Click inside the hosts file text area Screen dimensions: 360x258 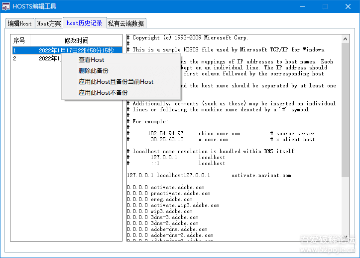coord(234,138)
